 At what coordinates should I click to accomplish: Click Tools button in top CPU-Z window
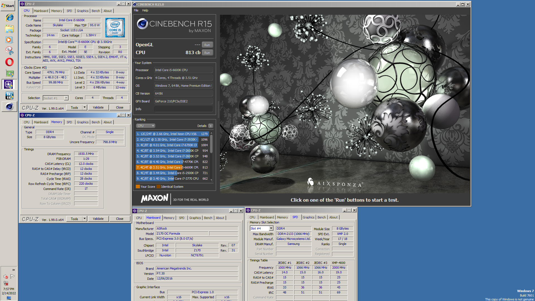click(74, 107)
